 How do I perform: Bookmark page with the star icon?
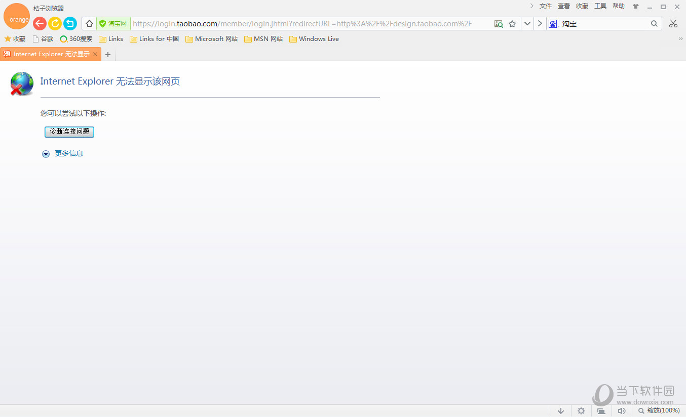click(512, 24)
